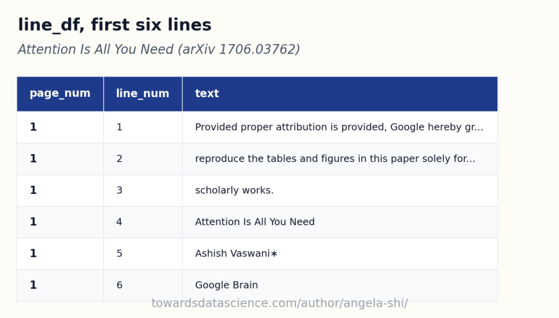Click page_num cell in Google Brain row

coord(60,285)
